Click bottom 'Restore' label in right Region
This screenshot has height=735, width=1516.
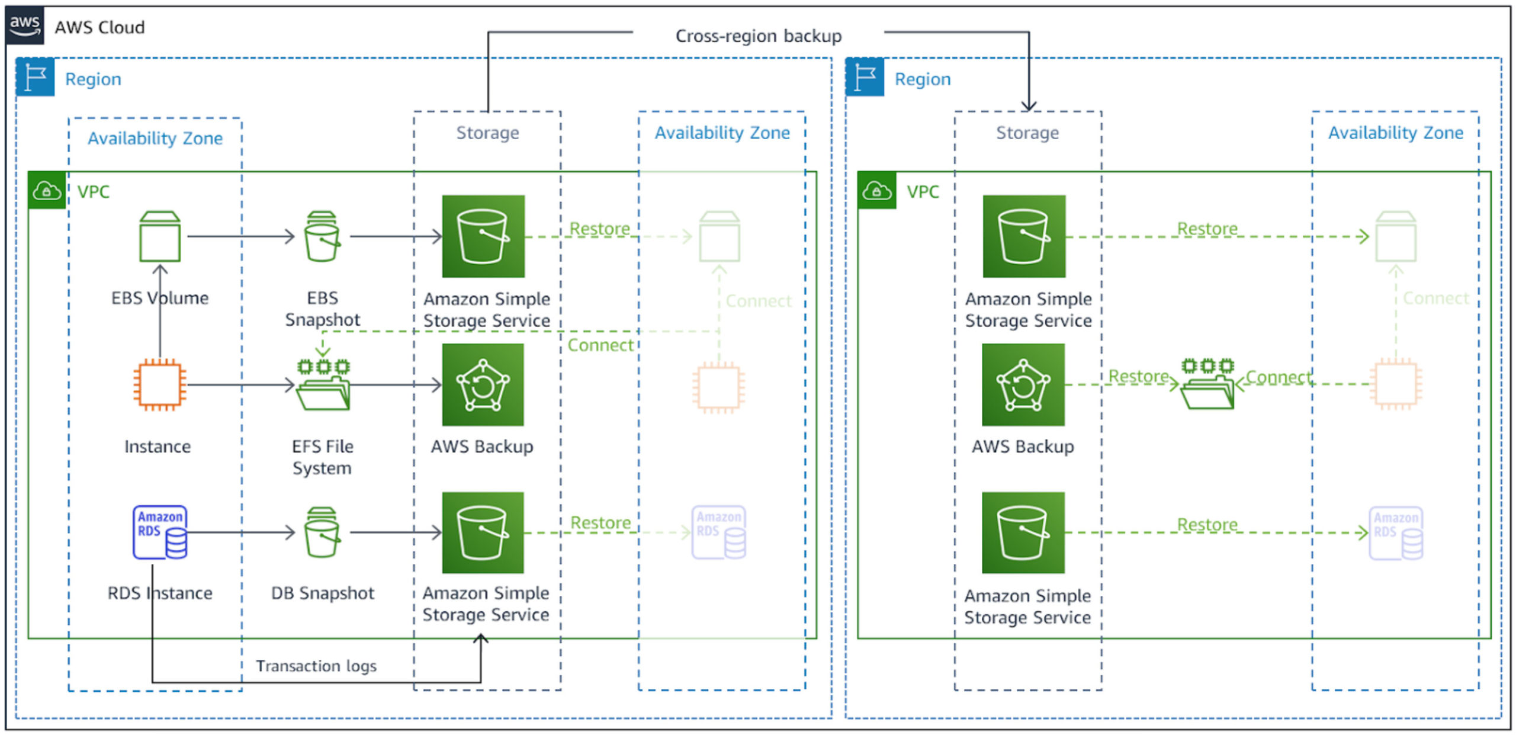(1207, 525)
